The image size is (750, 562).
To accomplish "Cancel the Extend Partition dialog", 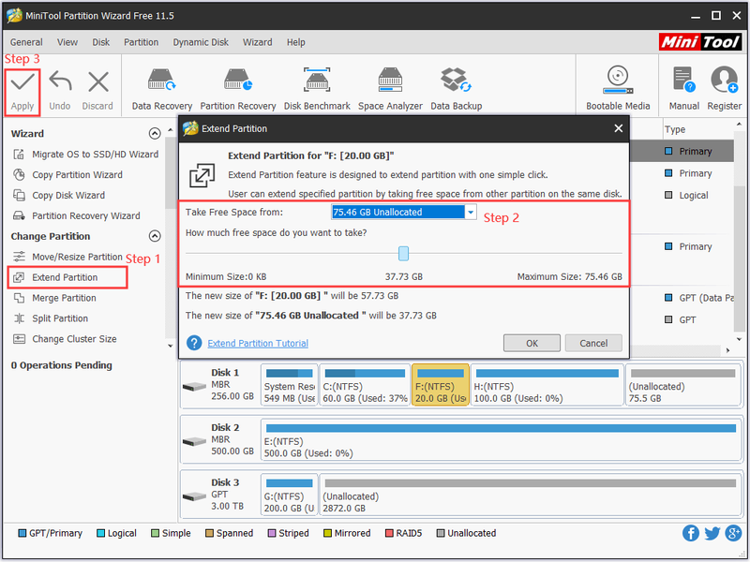I will (593, 343).
